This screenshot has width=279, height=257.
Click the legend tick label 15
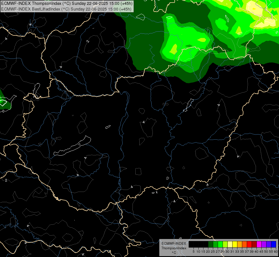[203, 252]
